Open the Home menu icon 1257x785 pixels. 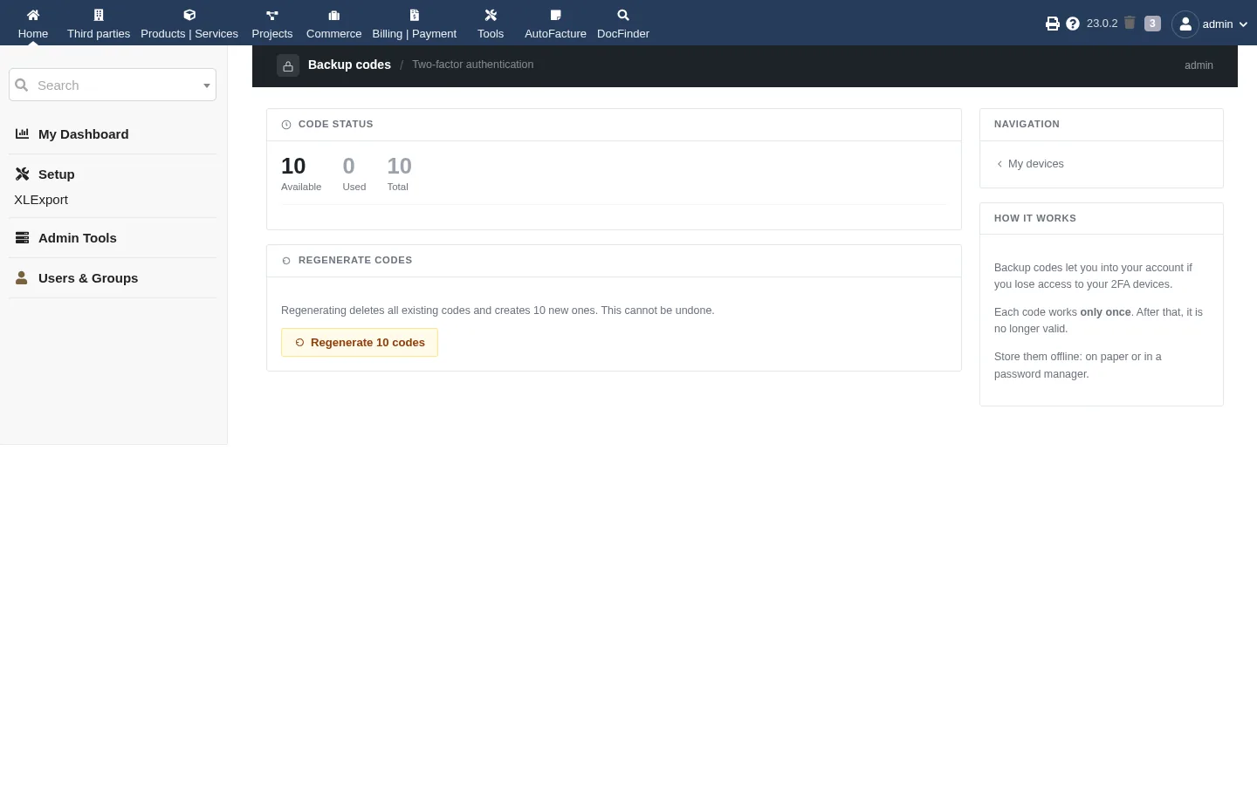pyautogui.click(x=33, y=15)
